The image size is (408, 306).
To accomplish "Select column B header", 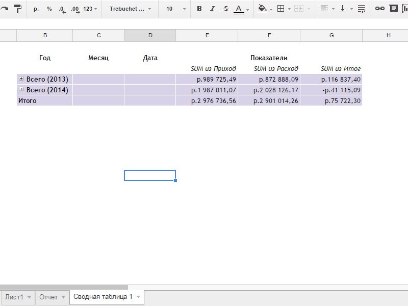I will click(45, 35).
